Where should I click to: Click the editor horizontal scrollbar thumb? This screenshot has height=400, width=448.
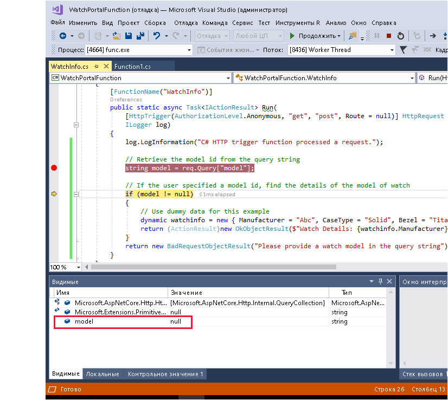pos(214,267)
